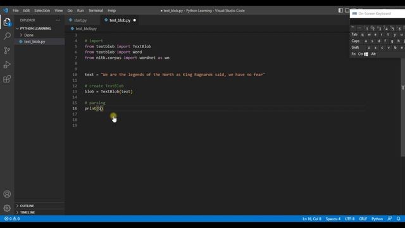Change end of line sequence CRLF
Screen dimensions: 405x228
click(x=363, y=218)
